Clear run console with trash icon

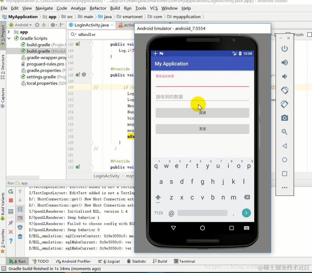click(x=20, y=236)
